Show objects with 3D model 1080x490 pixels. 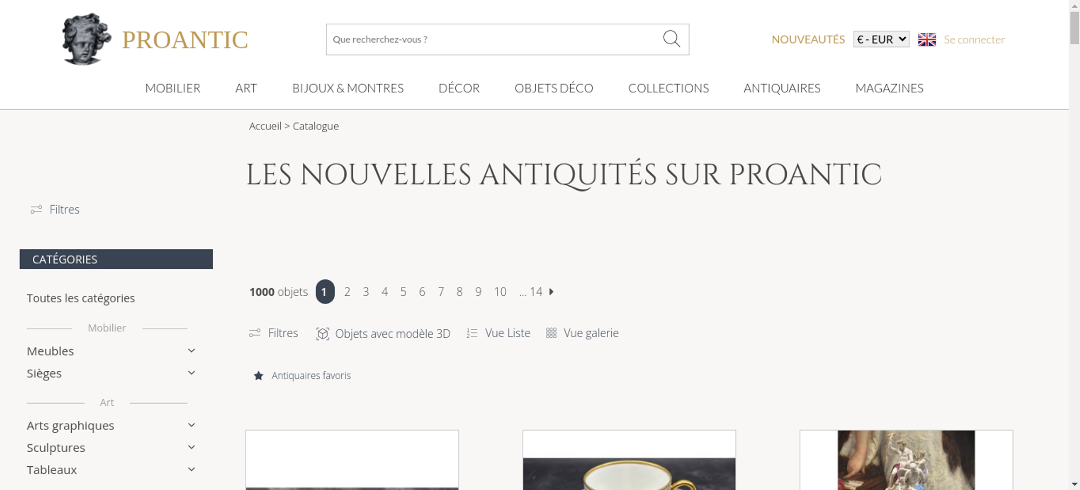(x=383, y=334)
